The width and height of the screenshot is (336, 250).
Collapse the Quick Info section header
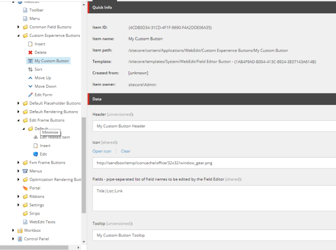click(212, 7)
